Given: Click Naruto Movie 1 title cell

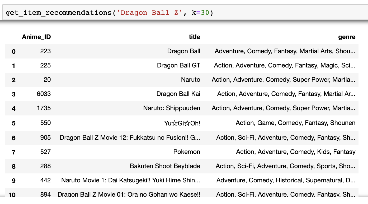Looking at the screenshot, I should click(x=131, y=180).
